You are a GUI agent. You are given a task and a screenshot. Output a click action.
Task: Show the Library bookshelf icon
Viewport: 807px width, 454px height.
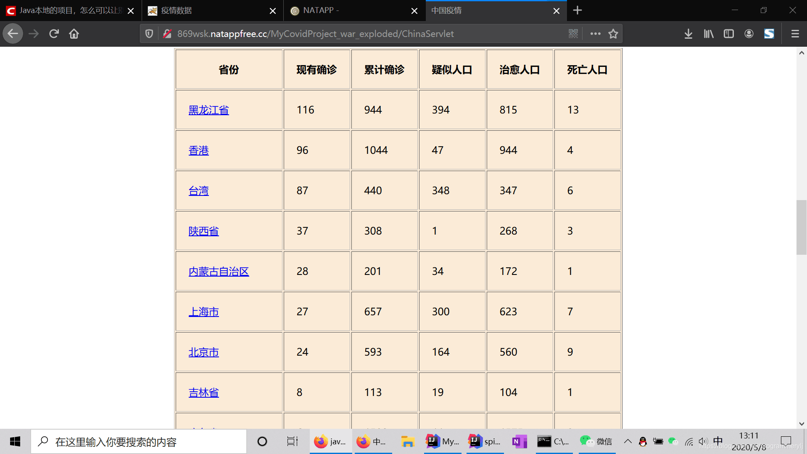709,34
